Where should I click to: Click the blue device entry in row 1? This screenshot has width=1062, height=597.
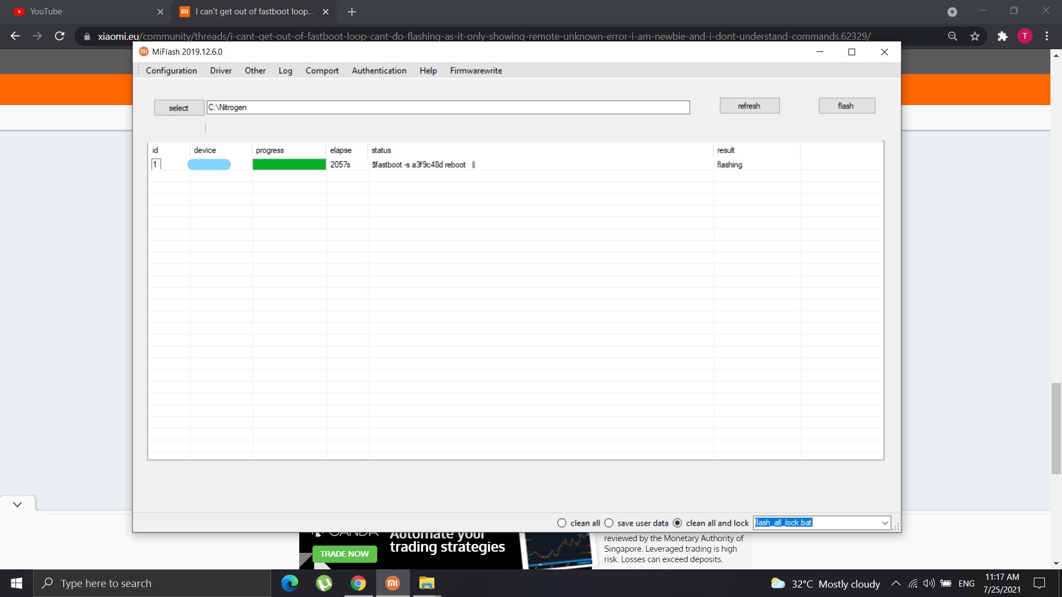tap(209, 164)
